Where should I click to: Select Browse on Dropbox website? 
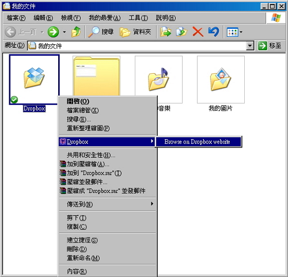point(198,142)
